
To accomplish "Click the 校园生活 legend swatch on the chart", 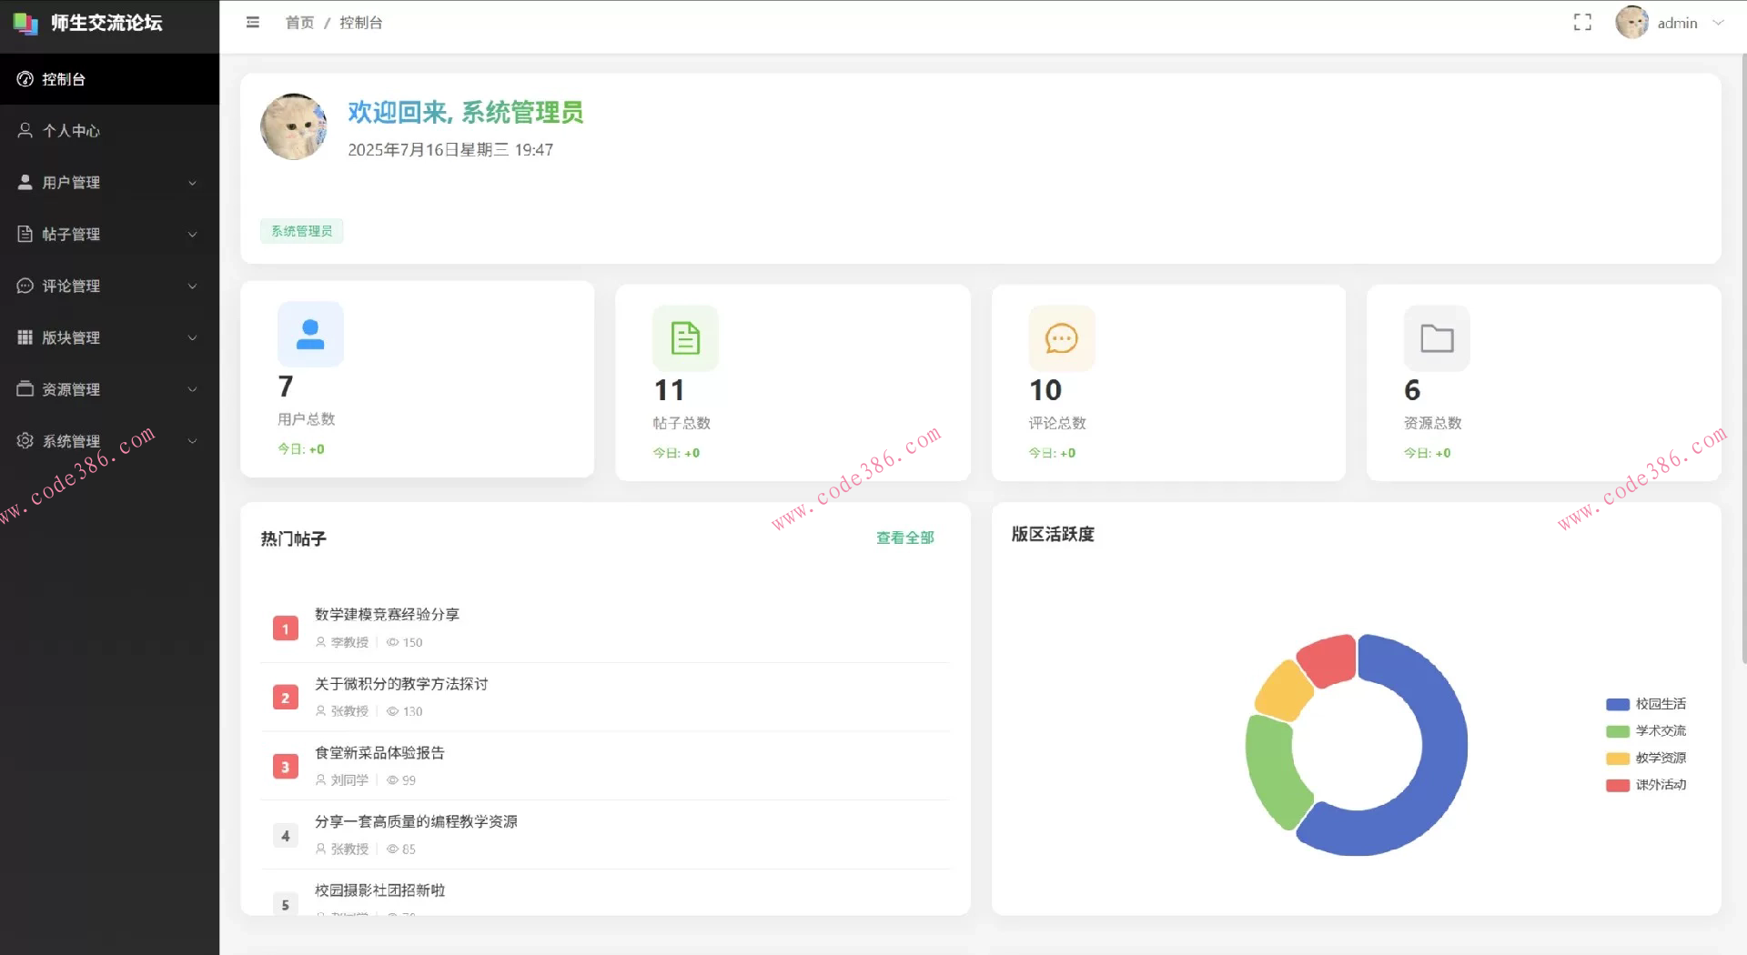I will [1616, 703].
